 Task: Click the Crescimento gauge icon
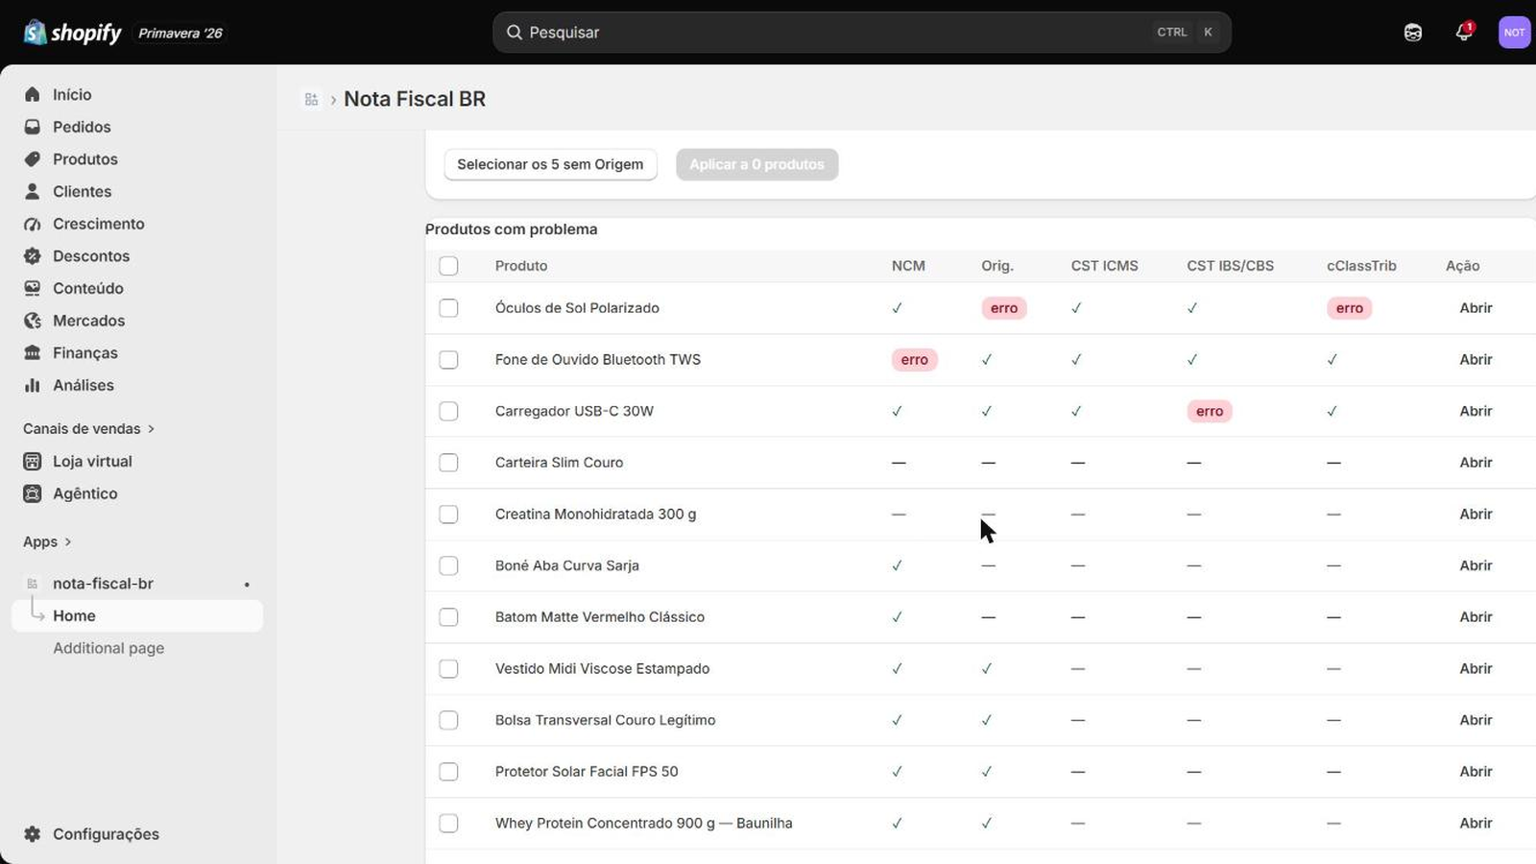[x=33, y=224]
